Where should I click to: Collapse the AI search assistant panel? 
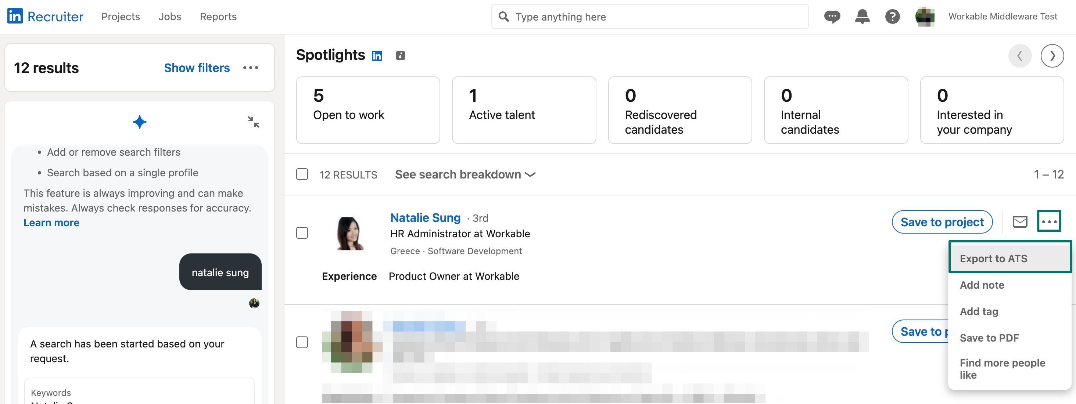[x=254, y=122]
